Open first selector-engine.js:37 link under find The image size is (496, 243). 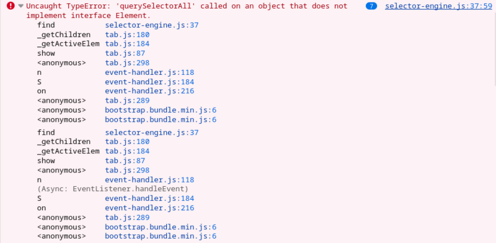coord(152,25)
